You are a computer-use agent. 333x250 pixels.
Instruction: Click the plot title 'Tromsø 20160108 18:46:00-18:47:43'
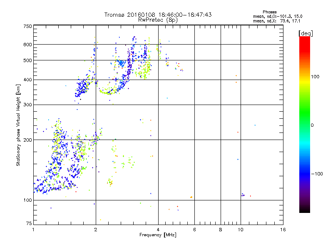pyautogui.click(x=158, y=15)
